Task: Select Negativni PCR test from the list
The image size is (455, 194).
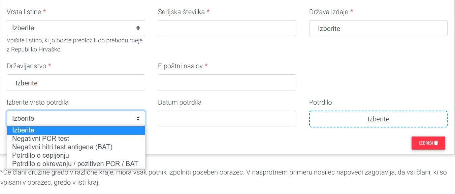Action: coord(40,139)
